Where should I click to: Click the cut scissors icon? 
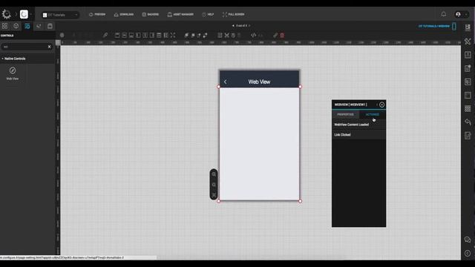tap(226, 36)
